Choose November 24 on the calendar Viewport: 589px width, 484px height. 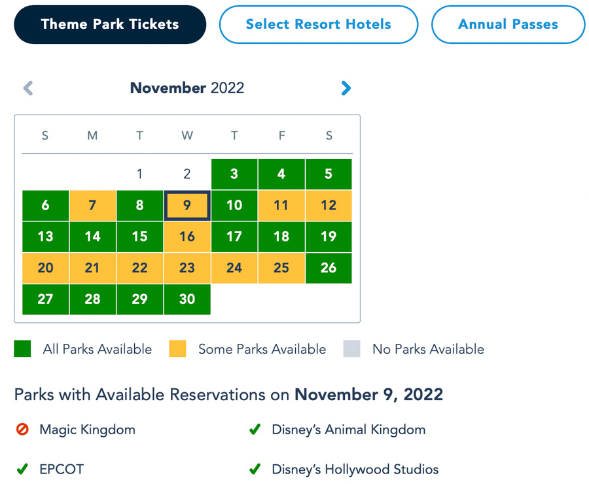click(x=234, y=268)
